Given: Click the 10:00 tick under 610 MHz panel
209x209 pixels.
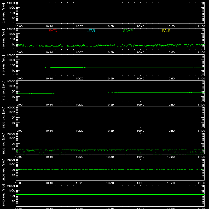Looking at the screenshot, I should (x=19, y=79).
